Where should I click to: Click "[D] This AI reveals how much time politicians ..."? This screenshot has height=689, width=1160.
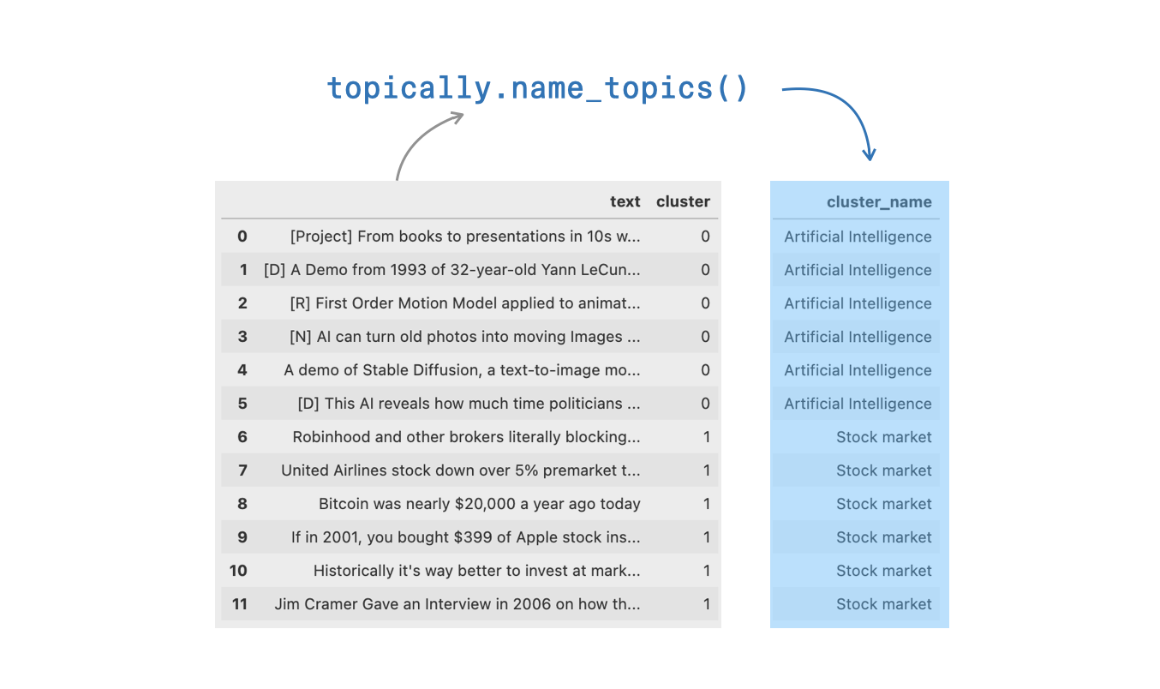(469, 404)
